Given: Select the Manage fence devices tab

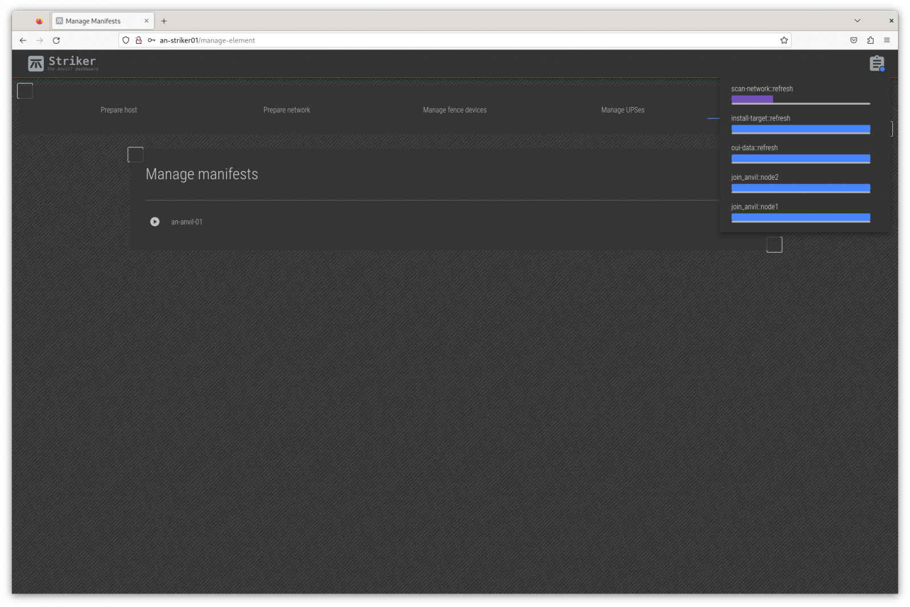Looking at the screenshot, I should tap(454, 110).
